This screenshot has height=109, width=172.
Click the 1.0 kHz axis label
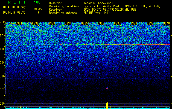(2, 49)
